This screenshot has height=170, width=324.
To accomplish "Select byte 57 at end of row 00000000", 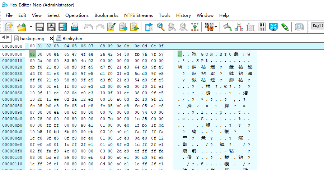I will pyautogui.click(x=161, y=54).
